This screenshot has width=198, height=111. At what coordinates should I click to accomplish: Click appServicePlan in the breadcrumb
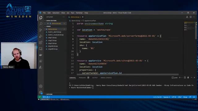90,21
